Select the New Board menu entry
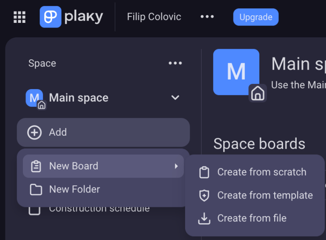This screenshot has width=326, height=240. pyautogui.click(x=73, y=166)
